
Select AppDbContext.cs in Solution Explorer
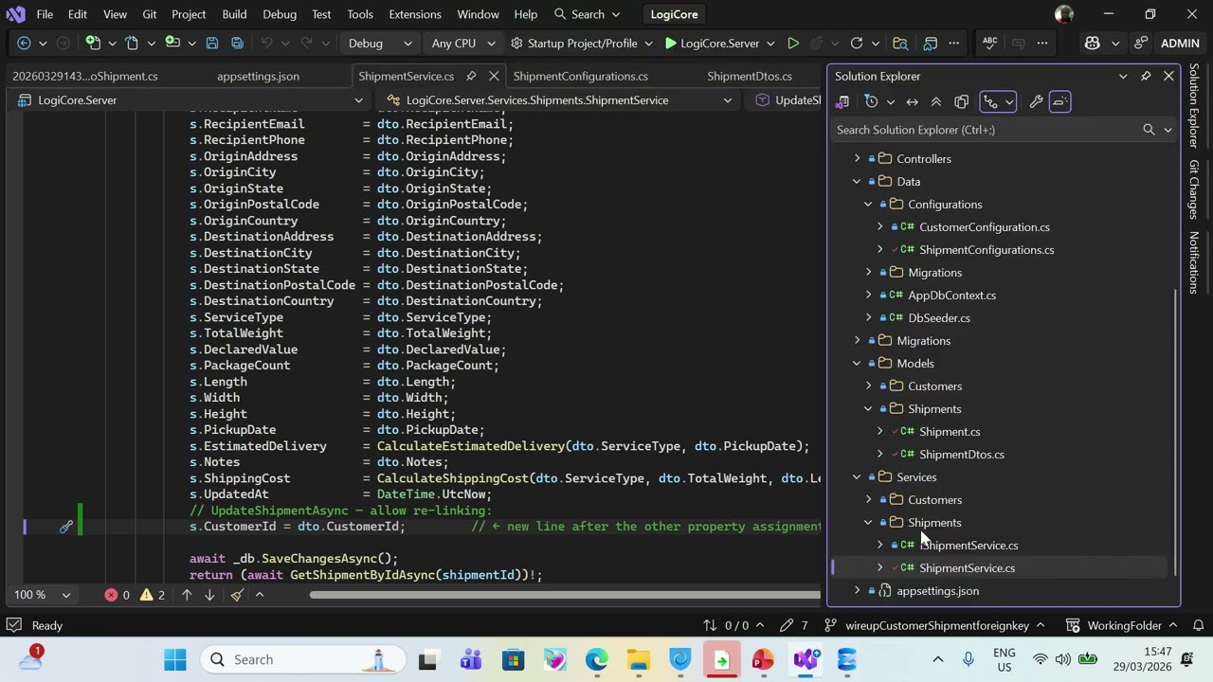(951, 296)
